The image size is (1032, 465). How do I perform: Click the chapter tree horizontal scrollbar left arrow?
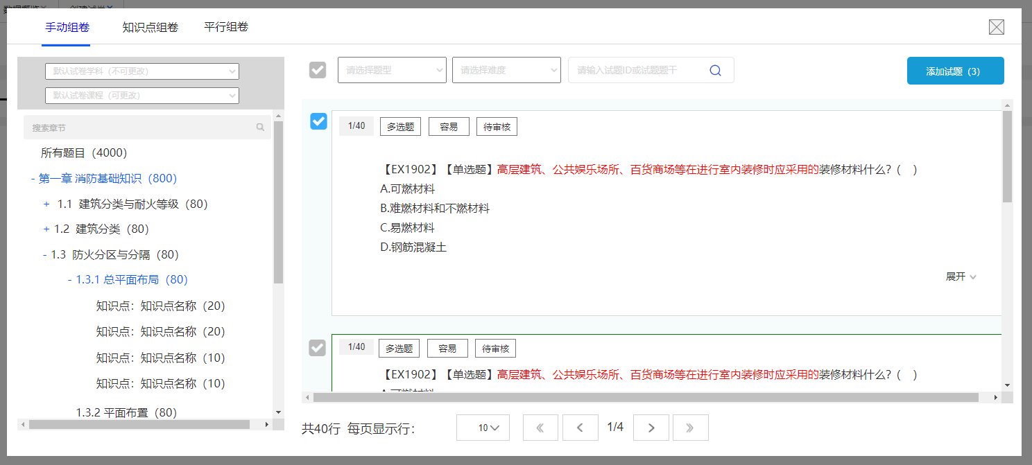click(23, 424)
